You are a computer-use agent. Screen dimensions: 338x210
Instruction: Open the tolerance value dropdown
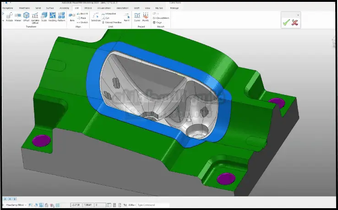(134, 205)
